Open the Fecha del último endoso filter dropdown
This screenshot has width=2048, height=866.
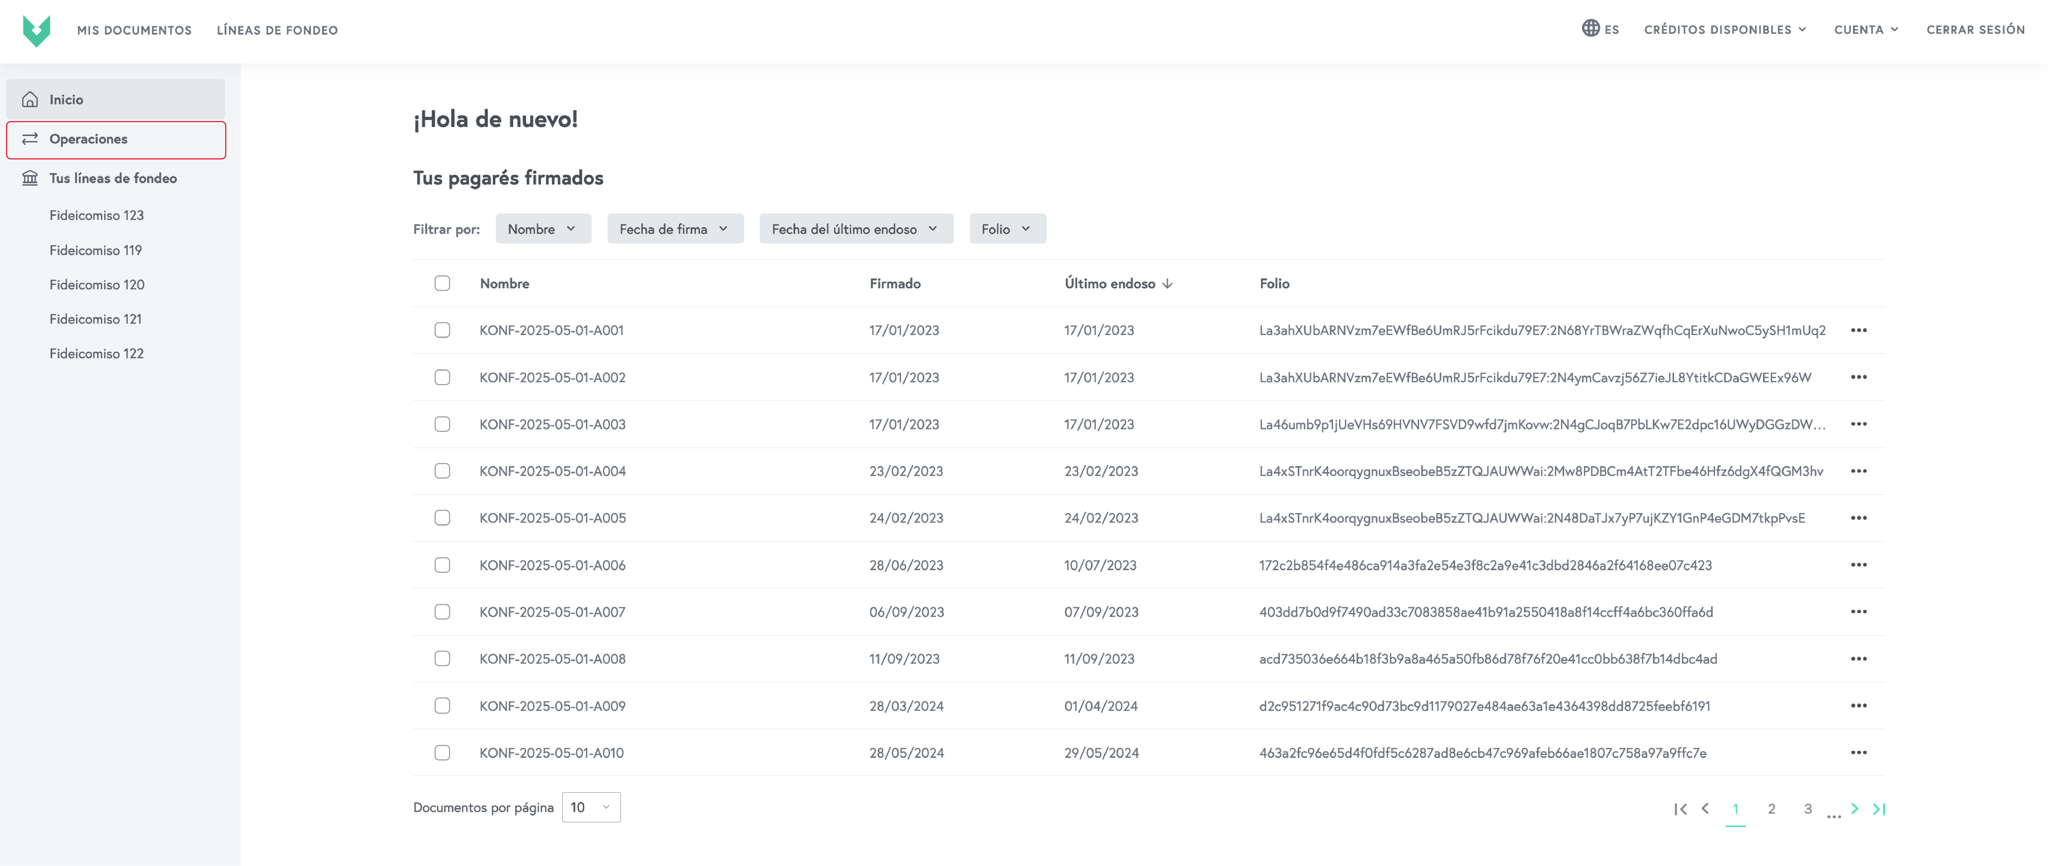tap(856, 229)
